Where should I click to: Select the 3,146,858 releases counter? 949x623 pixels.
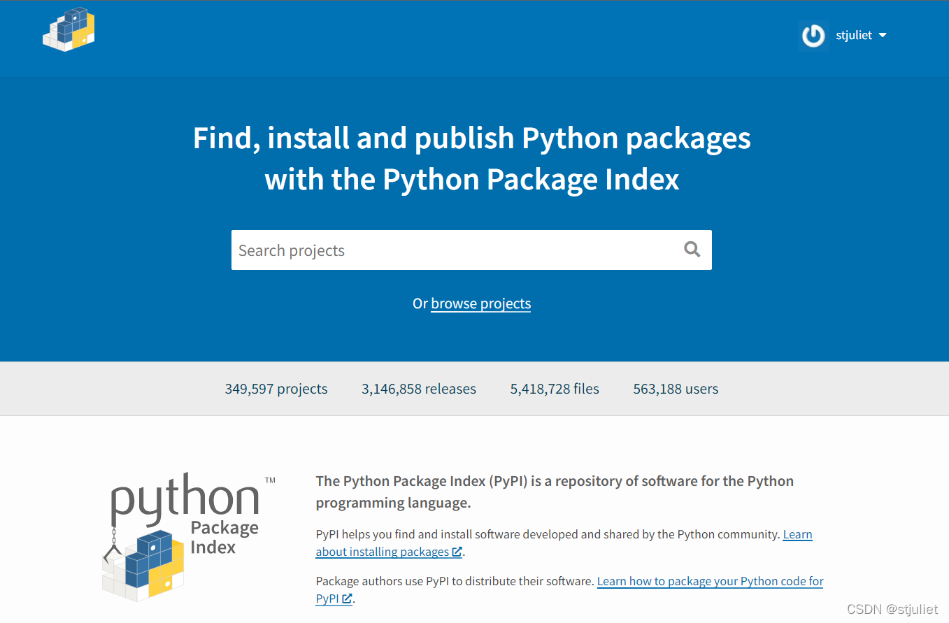tap(418, 389)
